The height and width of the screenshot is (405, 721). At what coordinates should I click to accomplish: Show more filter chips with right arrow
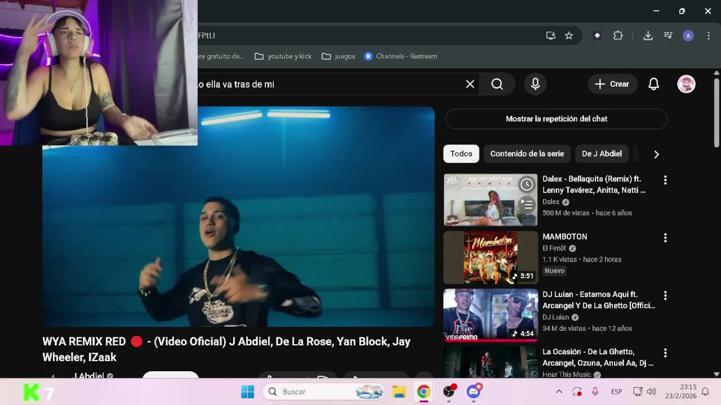[x=656, y=154]
